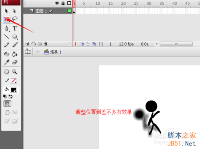Click the 12.0 fps frame rate

126,44
